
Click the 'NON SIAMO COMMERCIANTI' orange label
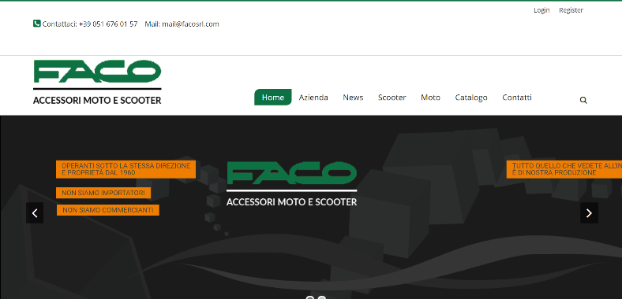(108, 210)
